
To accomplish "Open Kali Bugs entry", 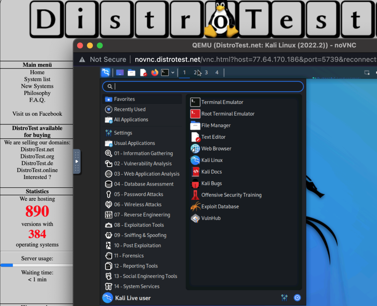I will coord(243,183).
